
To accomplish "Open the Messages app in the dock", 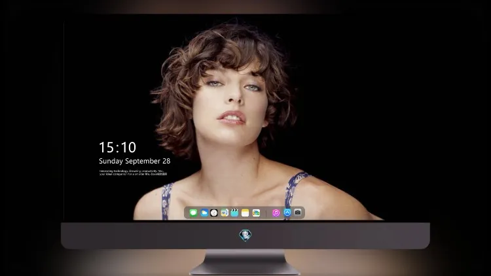I will pyautogui.click(x=193, y=213).
